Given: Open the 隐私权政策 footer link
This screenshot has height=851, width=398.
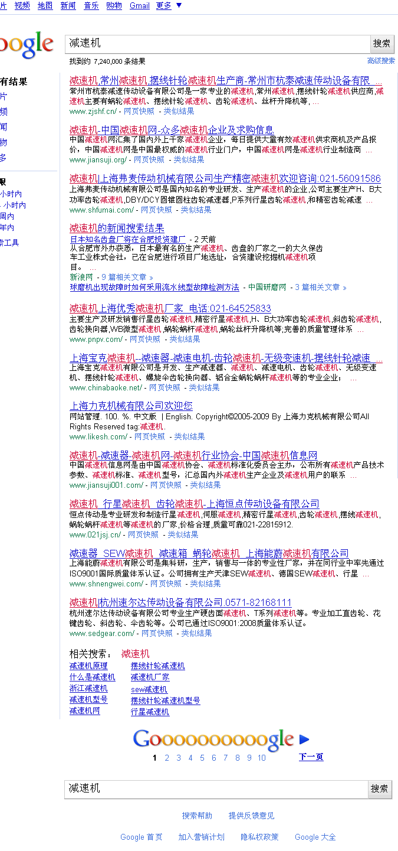Looking at the screenshot, I should pos(259,837).
